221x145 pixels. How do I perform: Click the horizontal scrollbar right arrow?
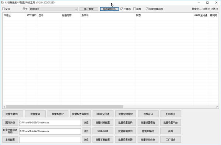pos(217,107)
